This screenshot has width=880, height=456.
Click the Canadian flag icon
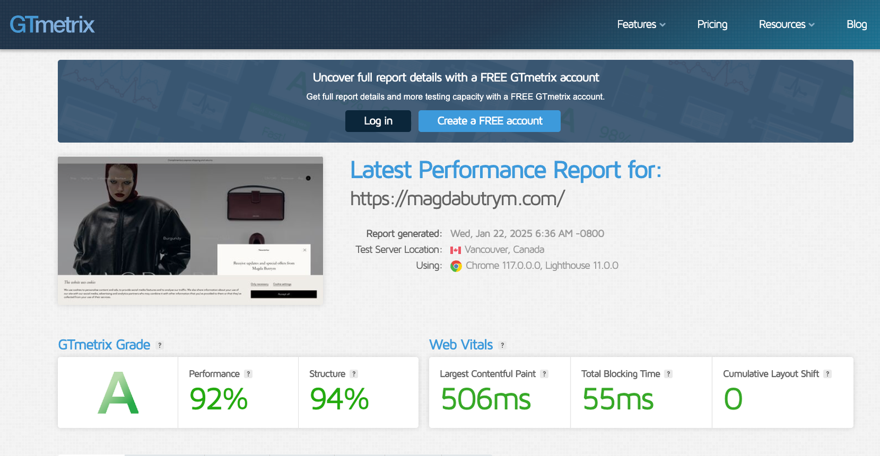coord(455,250)
